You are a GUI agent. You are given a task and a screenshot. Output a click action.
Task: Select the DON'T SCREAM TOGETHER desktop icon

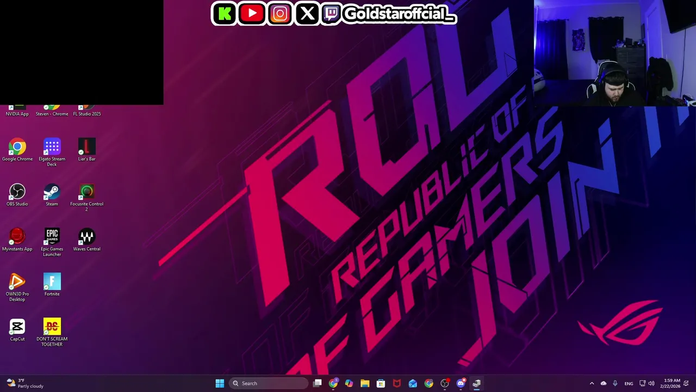(x=52, y=332)
